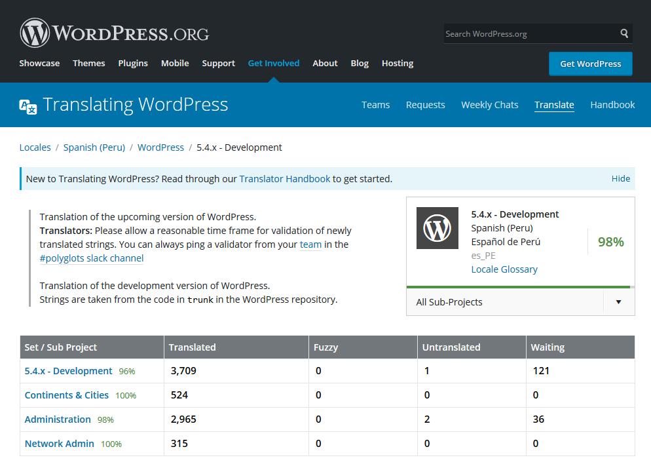Click the Translating WordPress translate icon

point(28,106)
